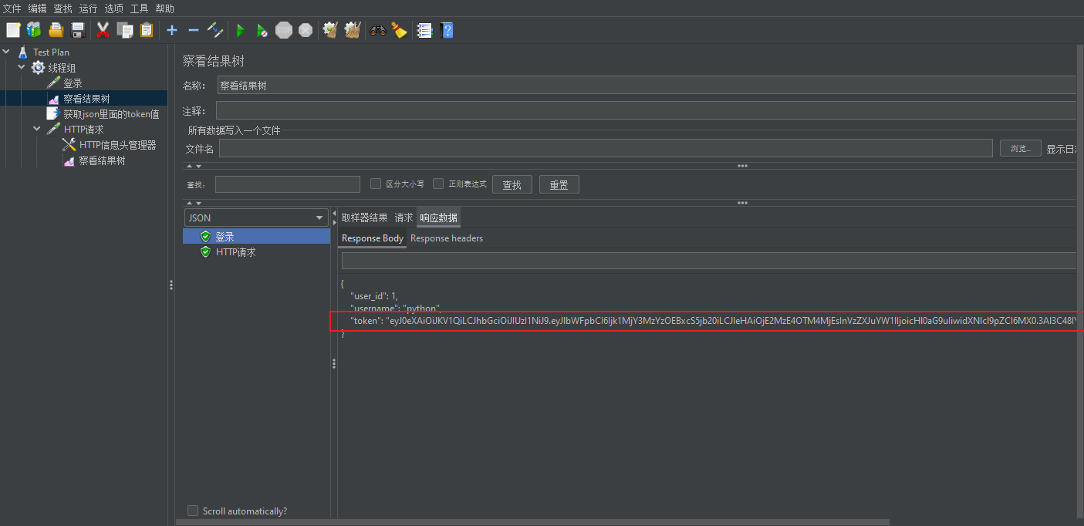Start the test with the green play icon
1084x526 pixels.
[240, 30]
